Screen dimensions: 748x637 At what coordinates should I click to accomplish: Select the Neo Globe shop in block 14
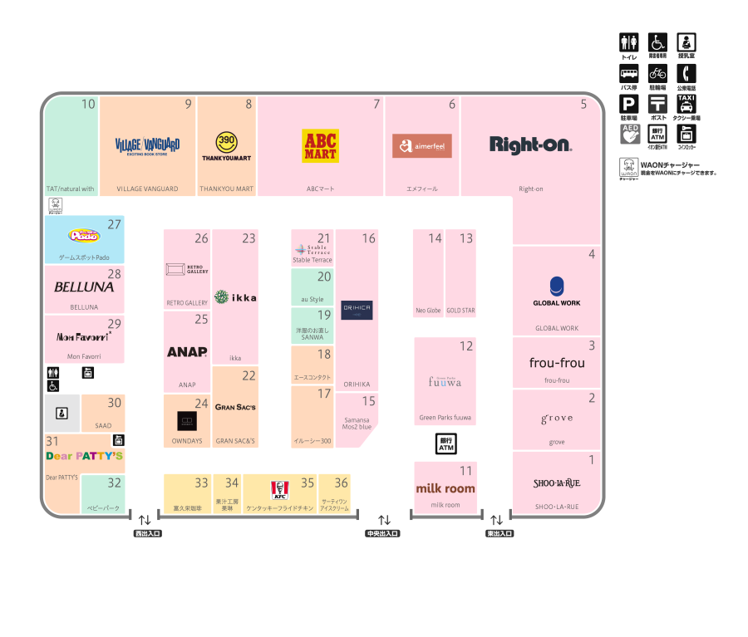(x=428, y=273)
